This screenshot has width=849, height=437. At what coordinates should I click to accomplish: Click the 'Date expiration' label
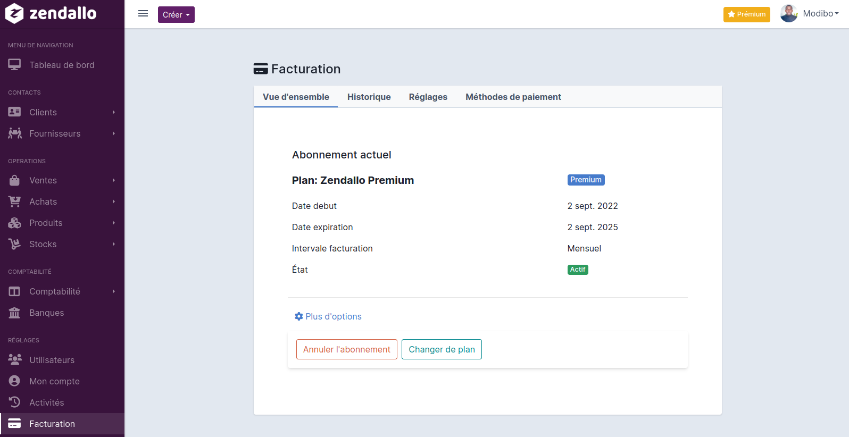point(322,227)
